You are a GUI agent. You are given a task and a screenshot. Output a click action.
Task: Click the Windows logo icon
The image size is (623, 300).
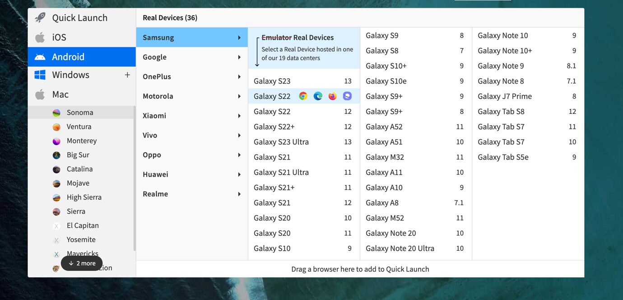40,75
